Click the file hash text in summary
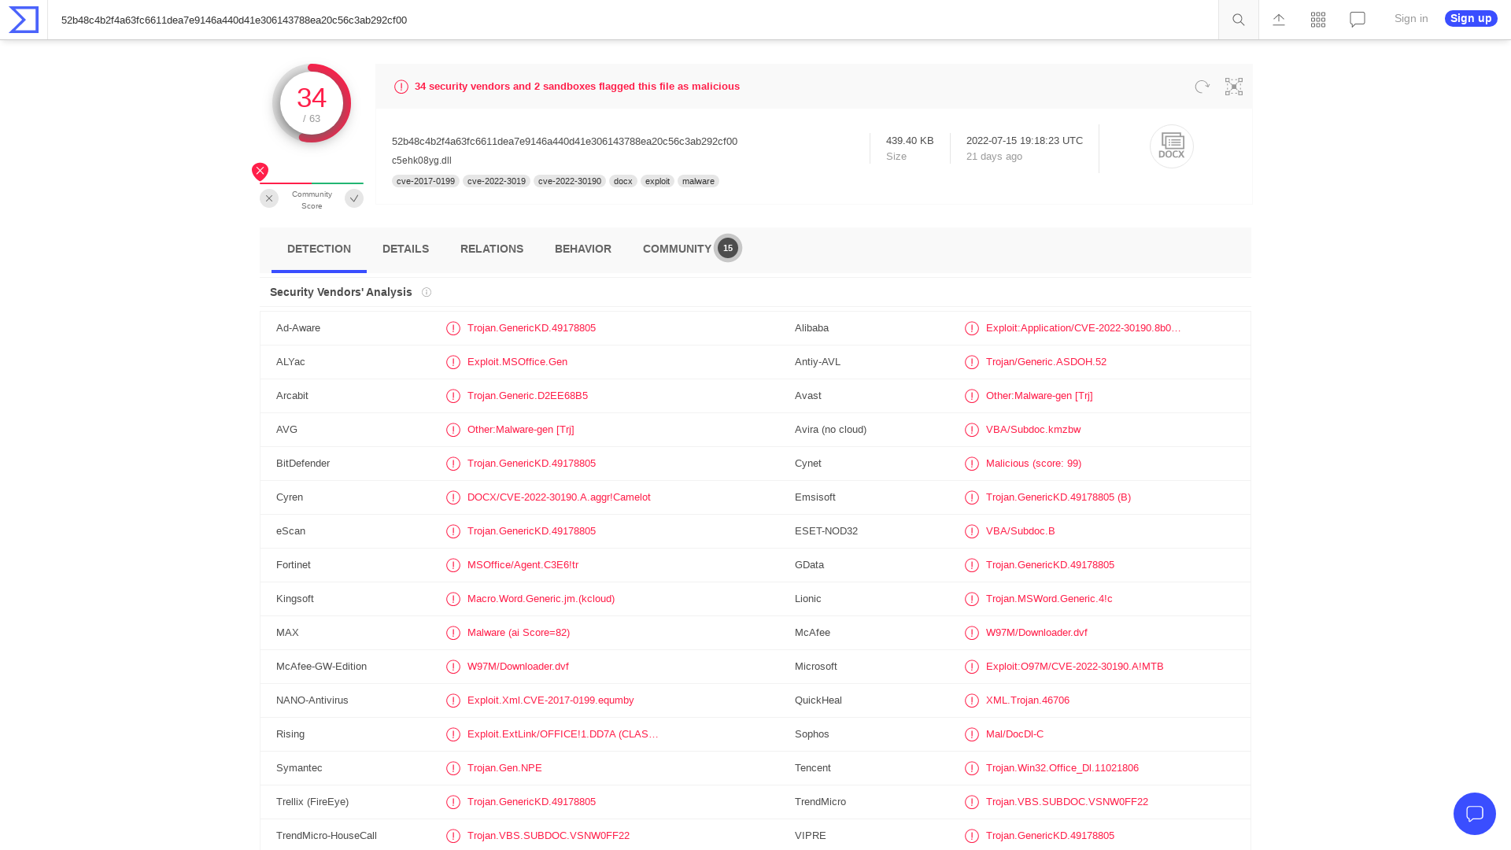 564,142
